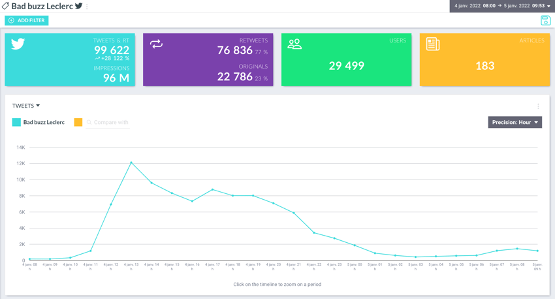Click the data point at 5 janv. 08h
This screenshot has height=299, width=555.
pyautogui.click(x=517, y=249)
